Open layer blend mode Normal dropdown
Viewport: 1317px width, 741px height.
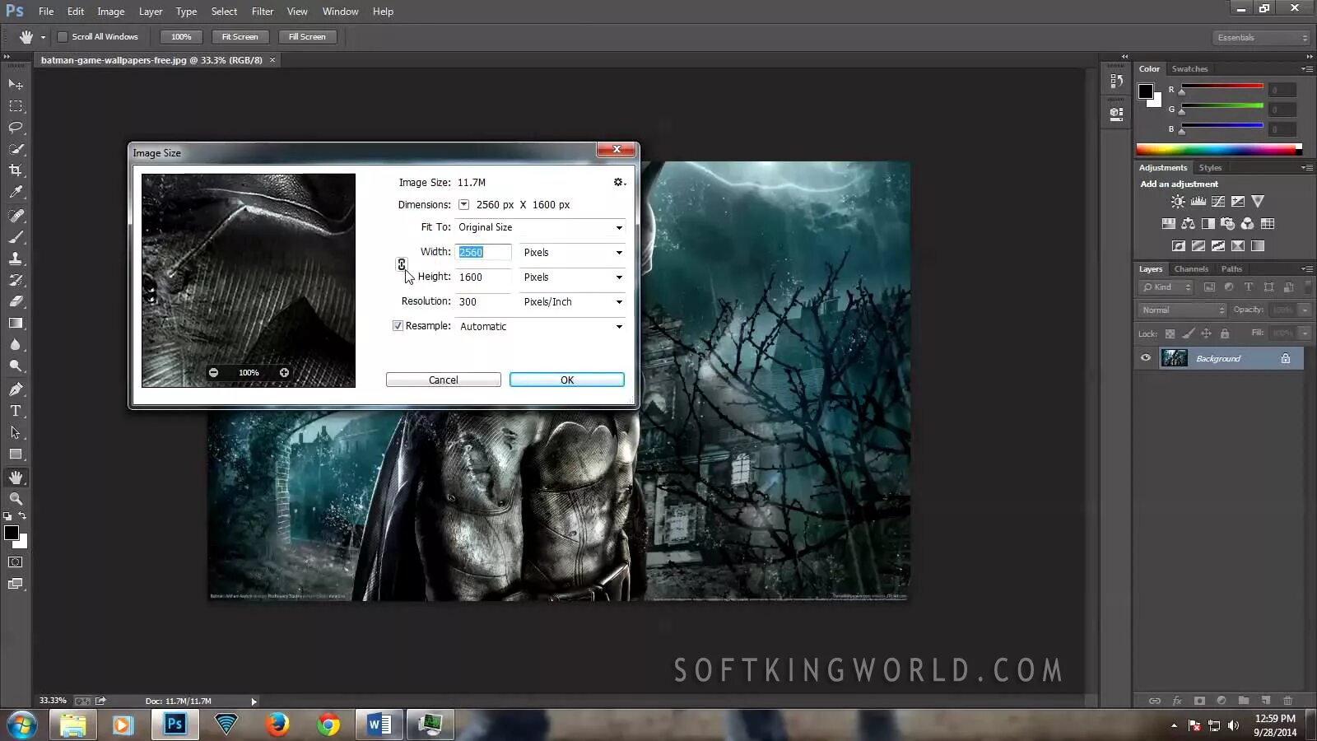1183,310
